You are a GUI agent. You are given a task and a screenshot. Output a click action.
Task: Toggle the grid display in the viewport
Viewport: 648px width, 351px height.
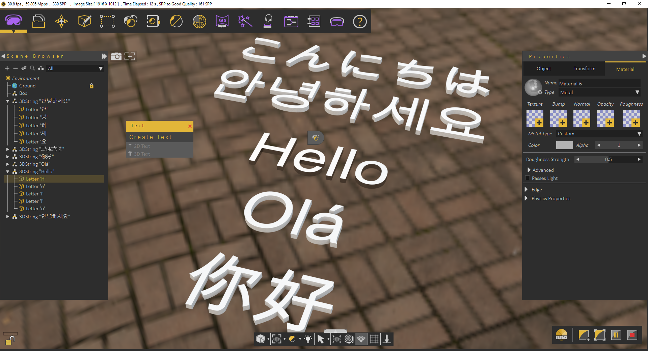(374, 339)
